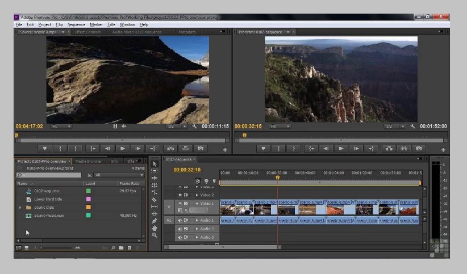
Task: Open the Sequence menu
Action: pos(76,24)
